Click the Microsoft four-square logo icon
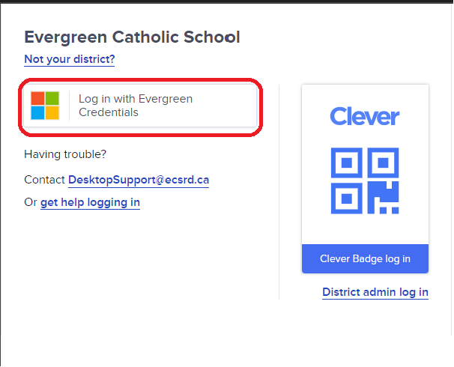 coord(45,106)
